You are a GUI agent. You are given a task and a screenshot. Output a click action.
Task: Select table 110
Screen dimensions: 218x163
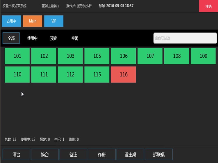[x=17, y=75]
